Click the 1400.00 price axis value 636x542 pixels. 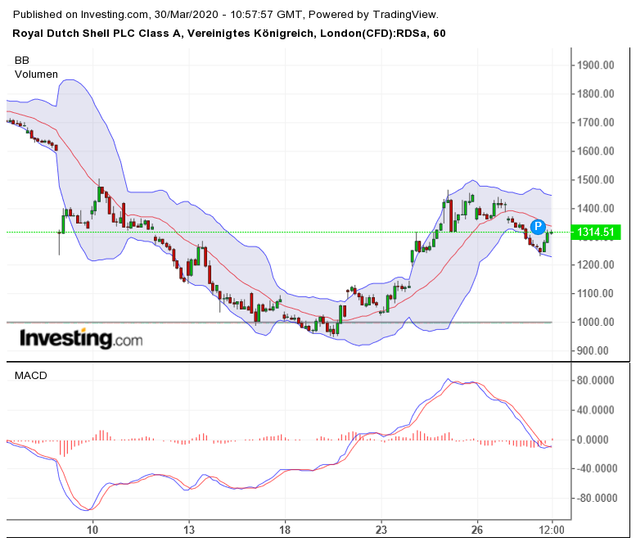click(595, 209)
